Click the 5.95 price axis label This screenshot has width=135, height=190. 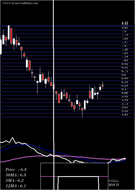pos(125,96)
